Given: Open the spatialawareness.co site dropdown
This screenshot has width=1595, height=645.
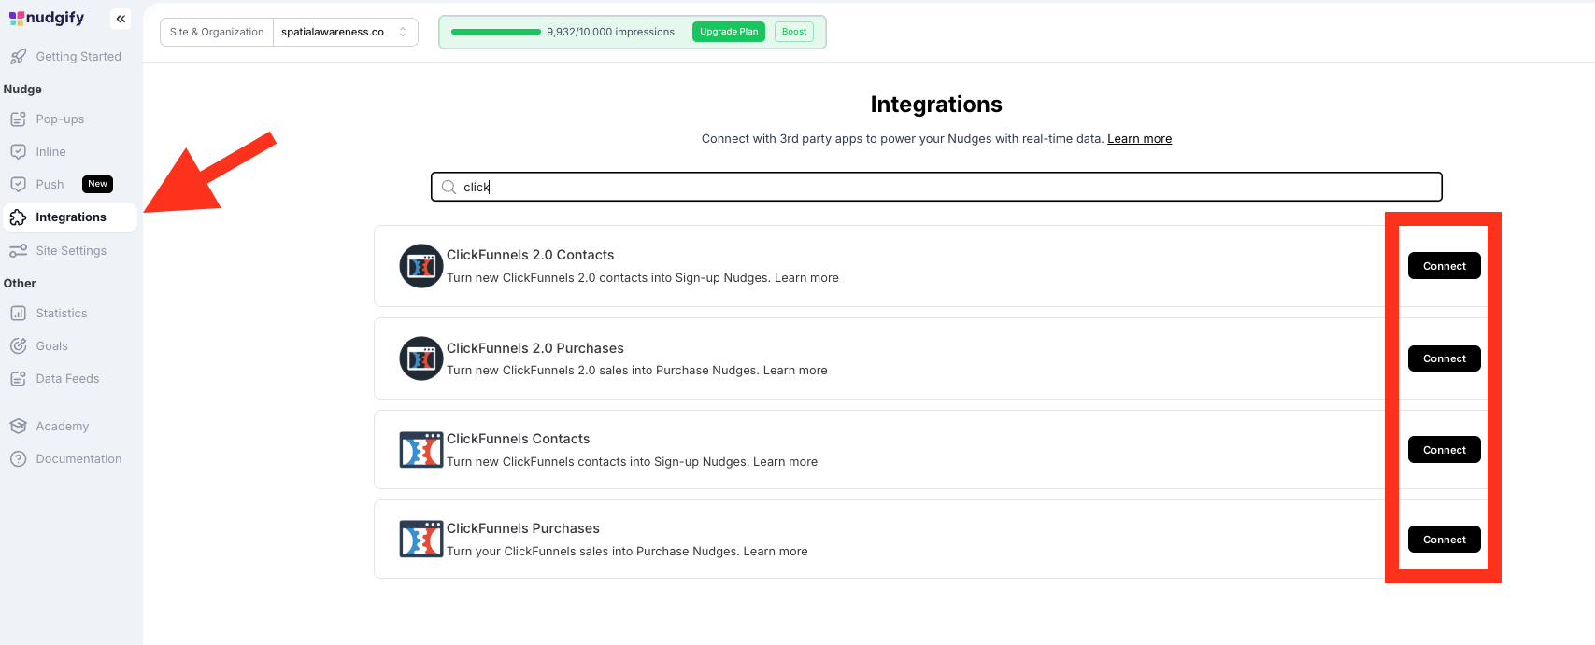Looking at the screenshot, I should coord(345,32).
